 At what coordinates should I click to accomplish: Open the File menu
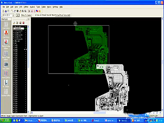tap(4, 7)
